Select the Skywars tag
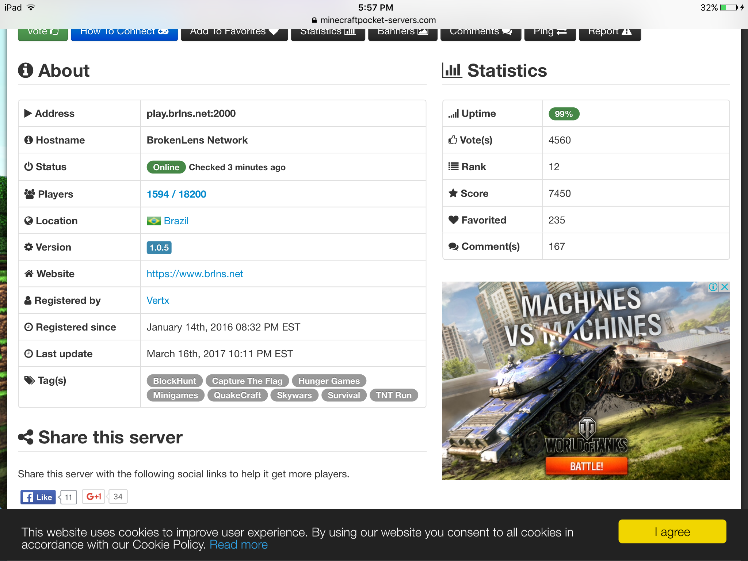 pos(294,395)
